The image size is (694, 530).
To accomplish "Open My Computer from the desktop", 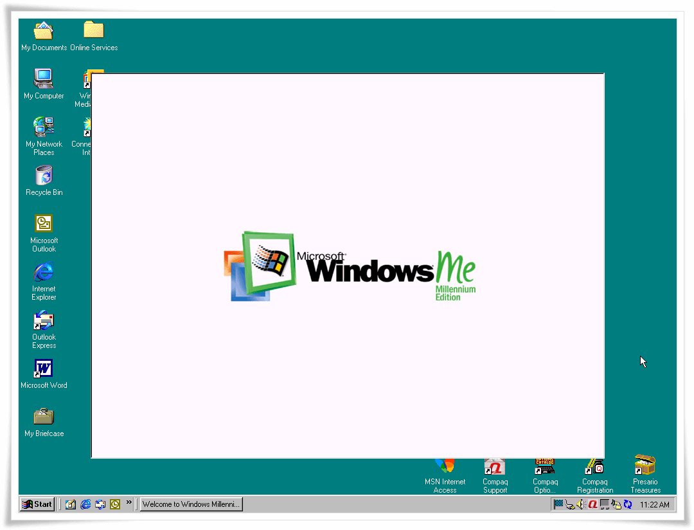I will click(43, 78).
